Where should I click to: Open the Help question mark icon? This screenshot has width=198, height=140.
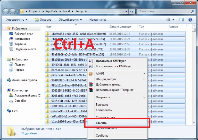point(190,20)
